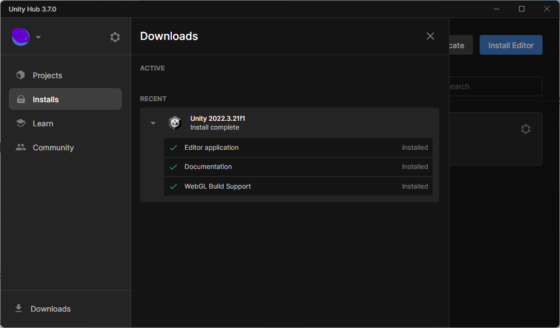560x328 pixels.
Task: Focus the installs search field
Action: tap(495, 86)
